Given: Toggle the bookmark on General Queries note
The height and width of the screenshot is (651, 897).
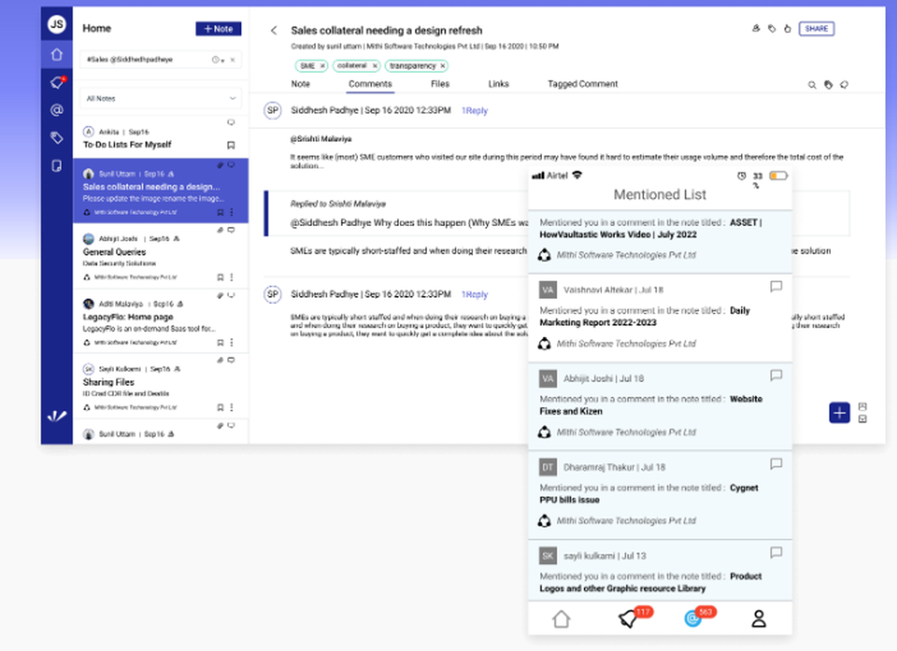Looking at the screenshot, I should tap(222, 278).
